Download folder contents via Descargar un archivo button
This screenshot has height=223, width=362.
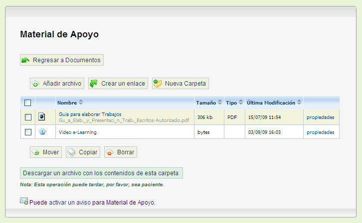[101, 173]
